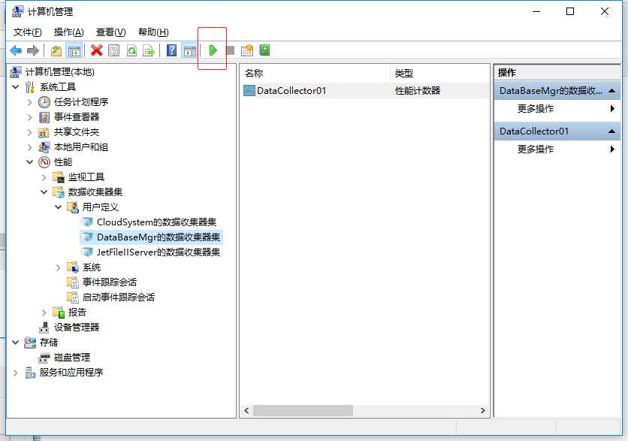The height and width of the screenshot is (441, 628).
Task: Toggle the console tree pane icon
Action: 74,50
